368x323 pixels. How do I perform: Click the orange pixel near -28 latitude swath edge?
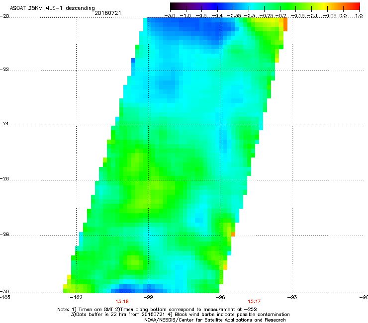pos(233,234)
